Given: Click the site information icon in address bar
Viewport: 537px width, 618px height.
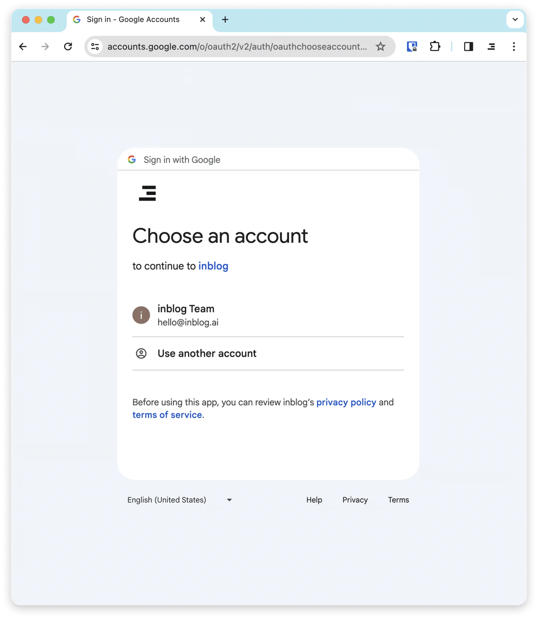Looking at the screenshot, I should (x=95, y=46).
